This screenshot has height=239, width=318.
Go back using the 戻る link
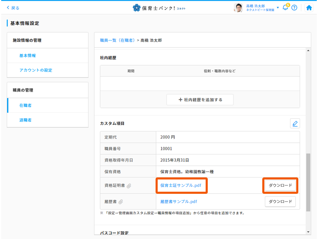(x=13, y=8)
